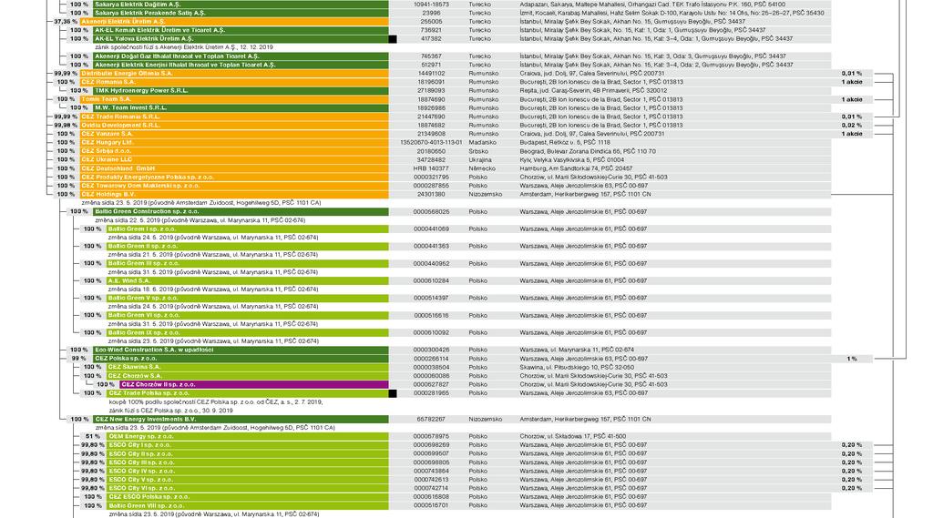Image resolution: width=933 pixels, height=518 pixels.
Task: Click the 1 % share beside CEZ Polska
Action: pyautogui.click(x=852, y=359)
